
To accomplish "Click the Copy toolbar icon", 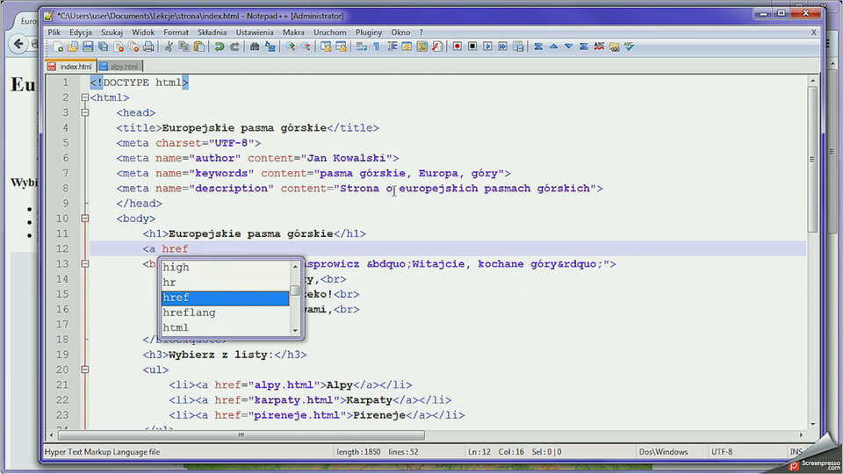I will pos(184,47).
